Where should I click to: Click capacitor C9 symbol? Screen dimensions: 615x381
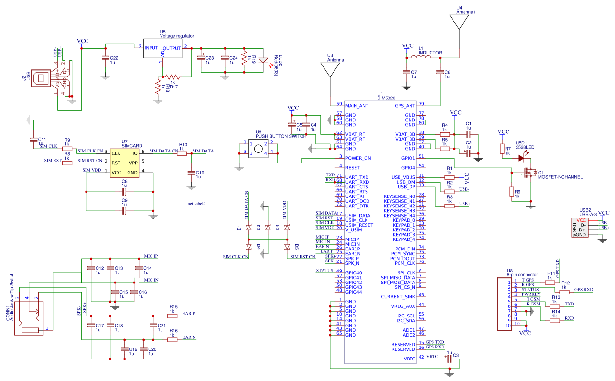(x=124, y=210)
